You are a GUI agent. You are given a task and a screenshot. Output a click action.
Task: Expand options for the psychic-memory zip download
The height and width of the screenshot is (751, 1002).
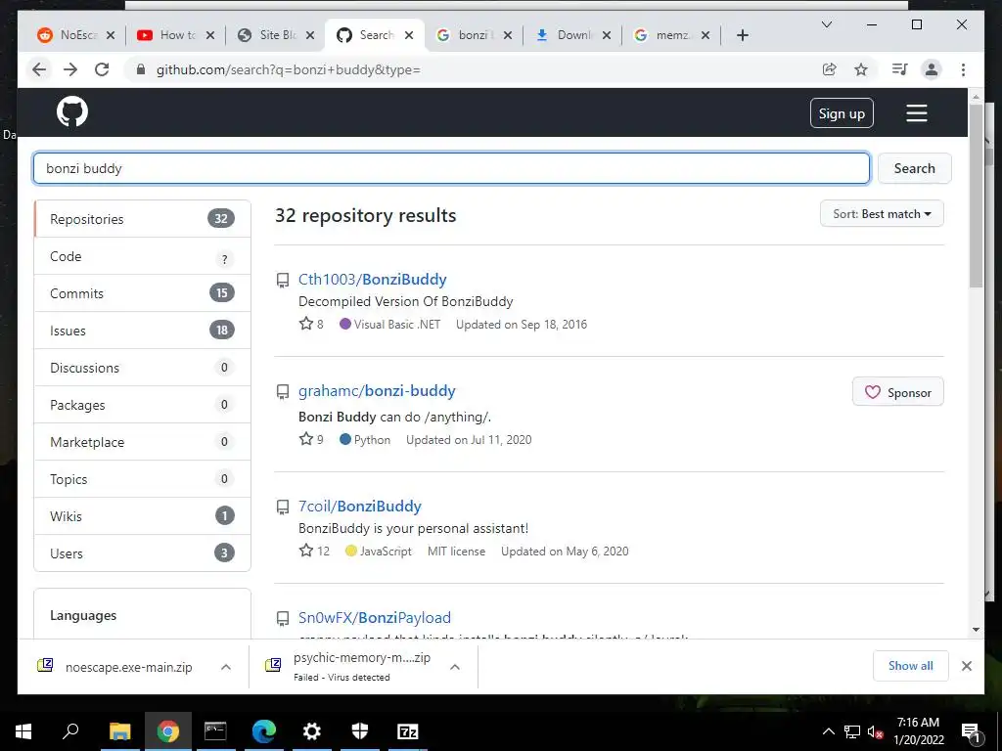coord(455,667)
